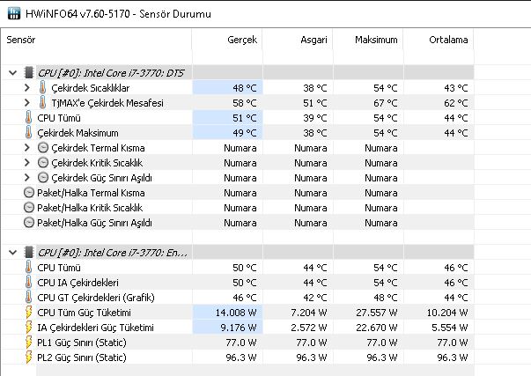Click the 62 °C average TjMAX distance value
The height and width of the screenshot is (376, 531).
point(456,103)
